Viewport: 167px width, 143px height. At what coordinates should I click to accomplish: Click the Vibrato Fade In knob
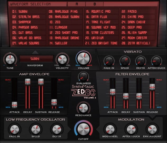(109, 61)
